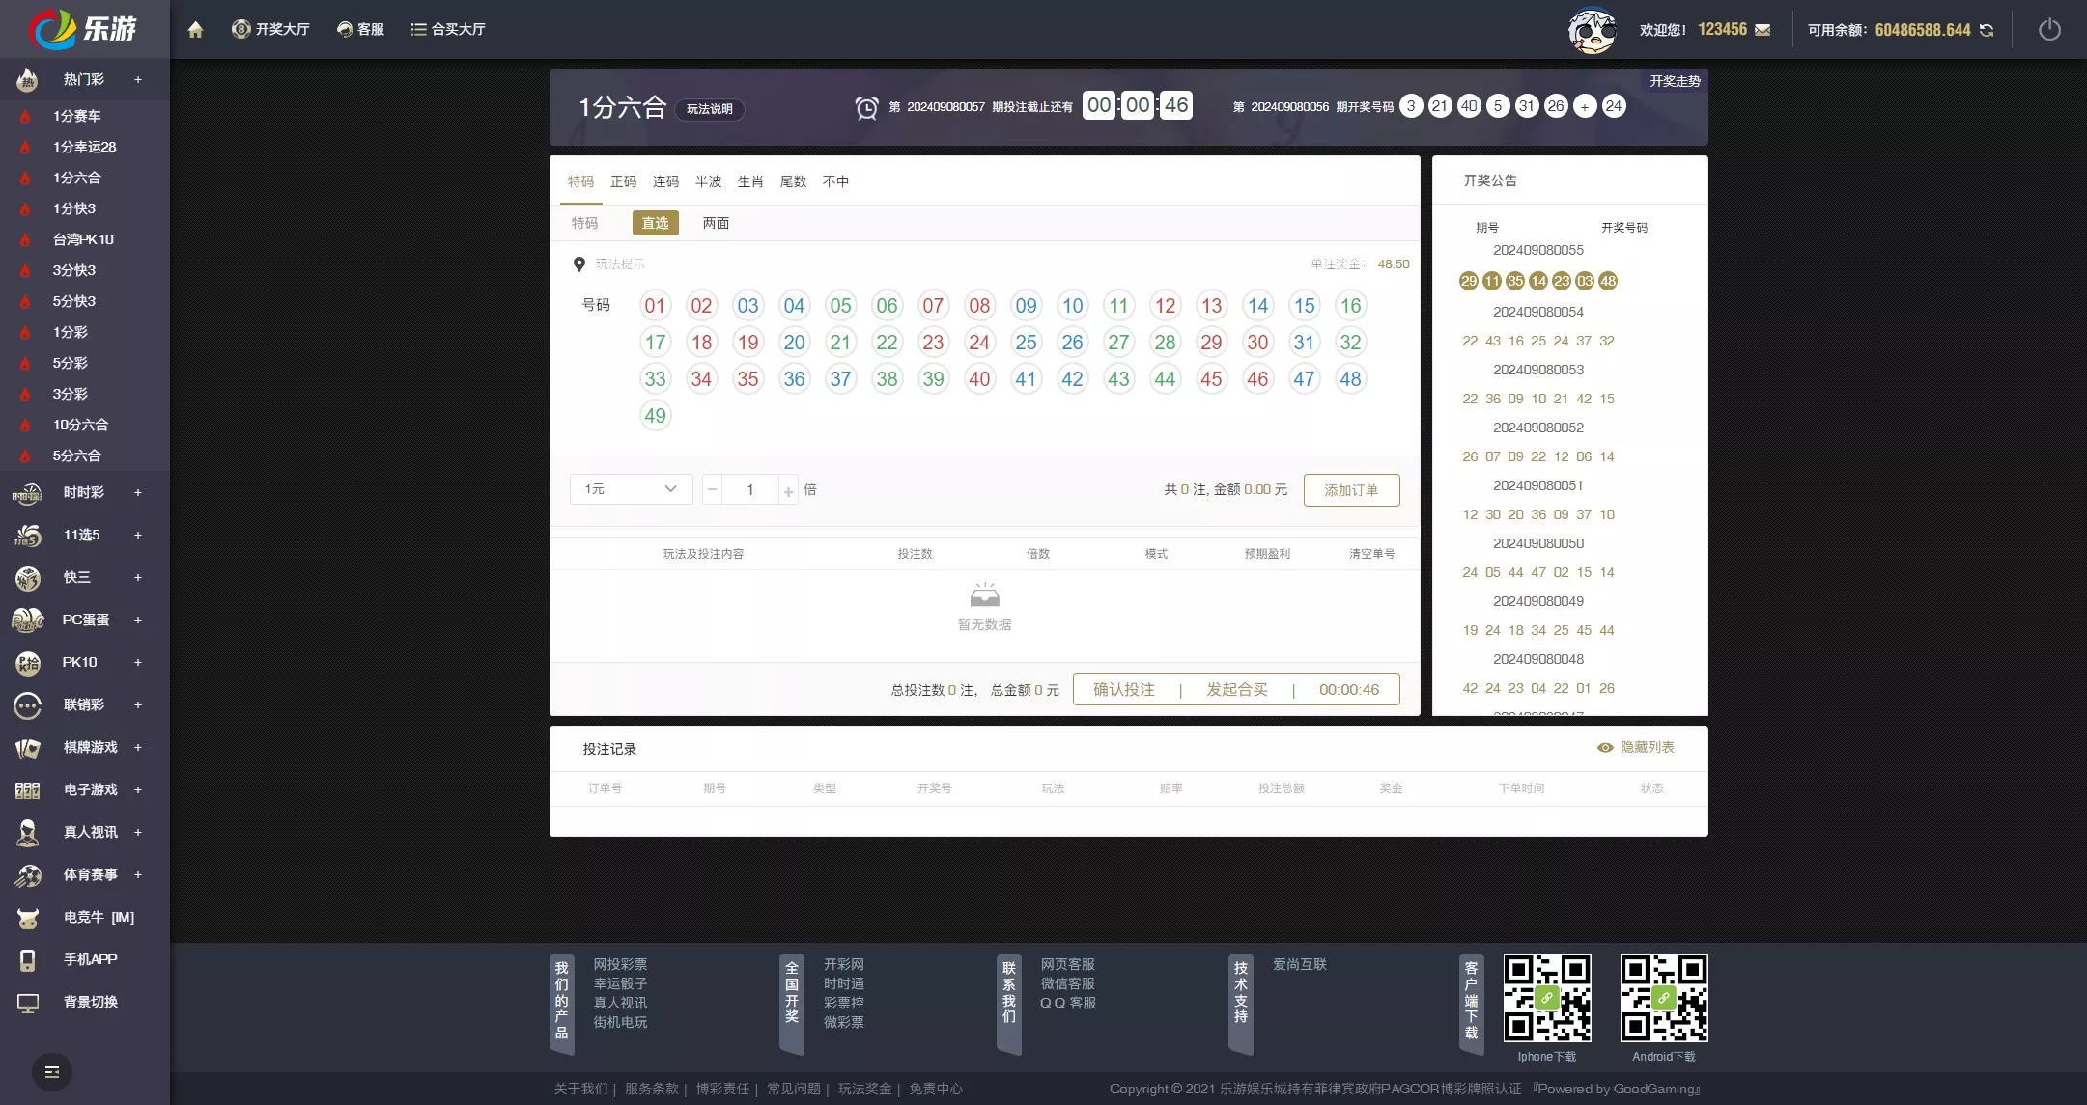This screenshot has width=2087, height=1105.
Task: Click the home navigation icon
Action: tap(193, 29)
